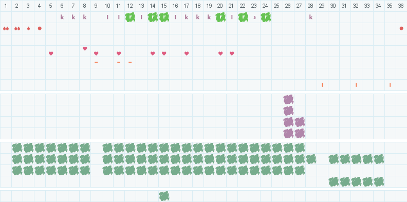The image size is (407, 202).
Task: Click the red spotting dot on day 36
Action: [x=401, y=28]
